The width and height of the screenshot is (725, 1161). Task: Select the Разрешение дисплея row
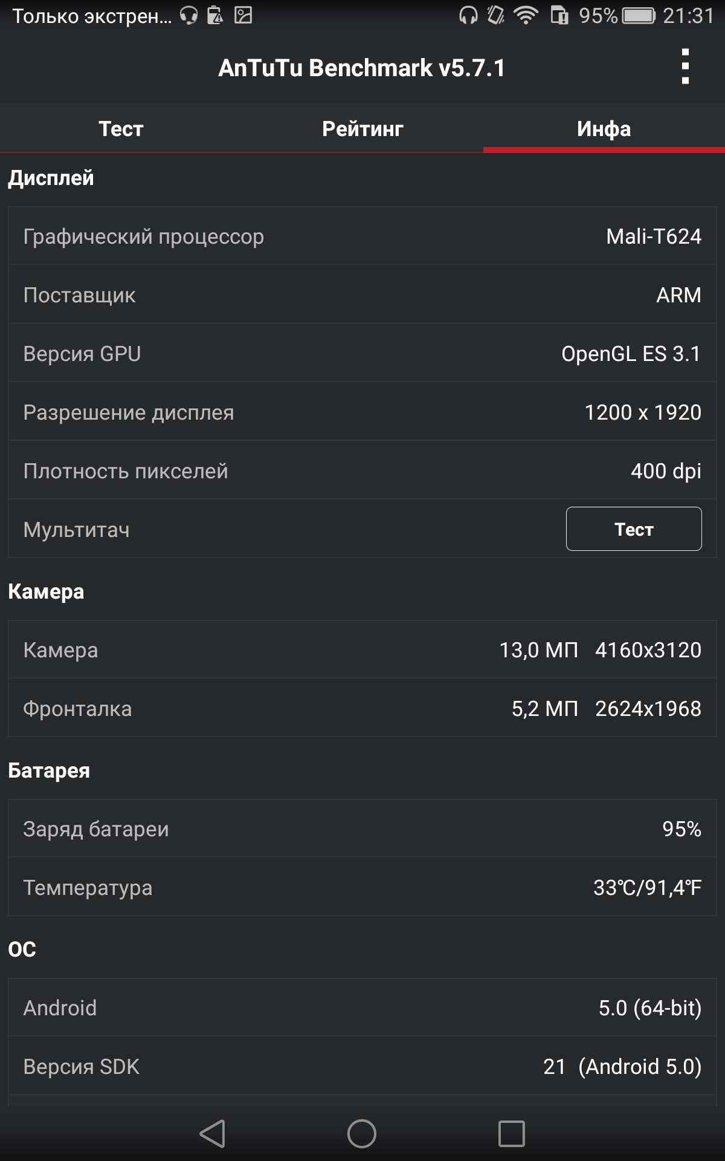point(362,412)
